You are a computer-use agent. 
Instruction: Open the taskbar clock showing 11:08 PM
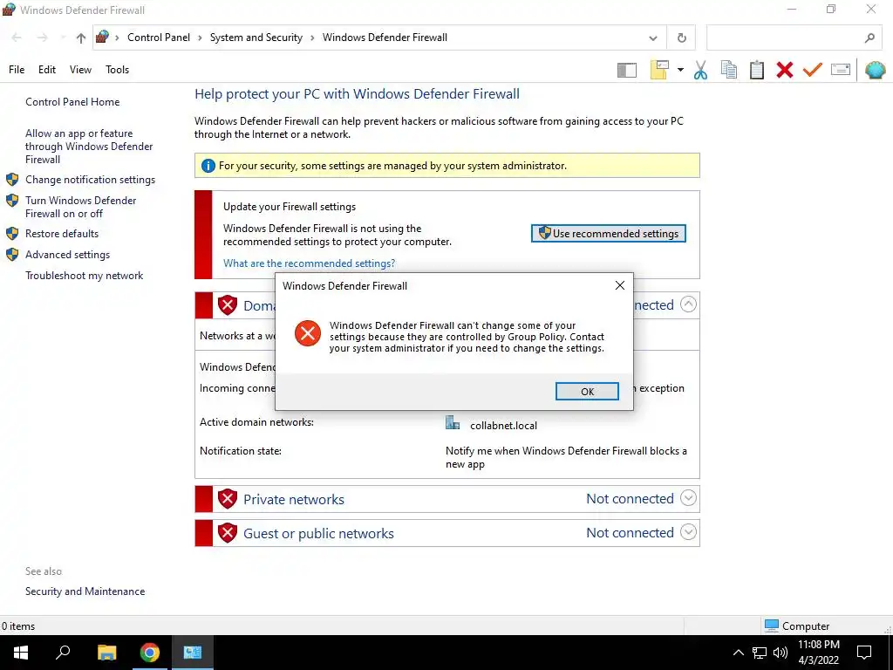pos(818,653)
